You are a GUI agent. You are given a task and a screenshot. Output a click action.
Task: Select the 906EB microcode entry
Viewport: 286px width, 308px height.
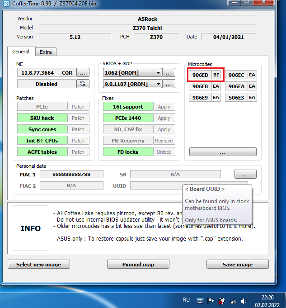pos(200,86)
